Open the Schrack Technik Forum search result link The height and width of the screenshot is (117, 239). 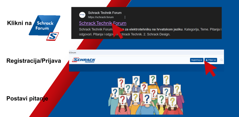[103, 23]
